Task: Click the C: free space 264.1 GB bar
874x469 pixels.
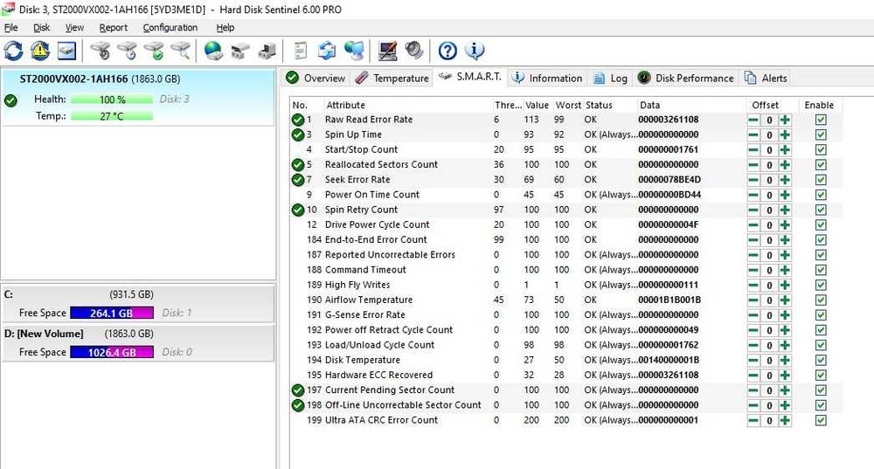Action: point(112,313)
